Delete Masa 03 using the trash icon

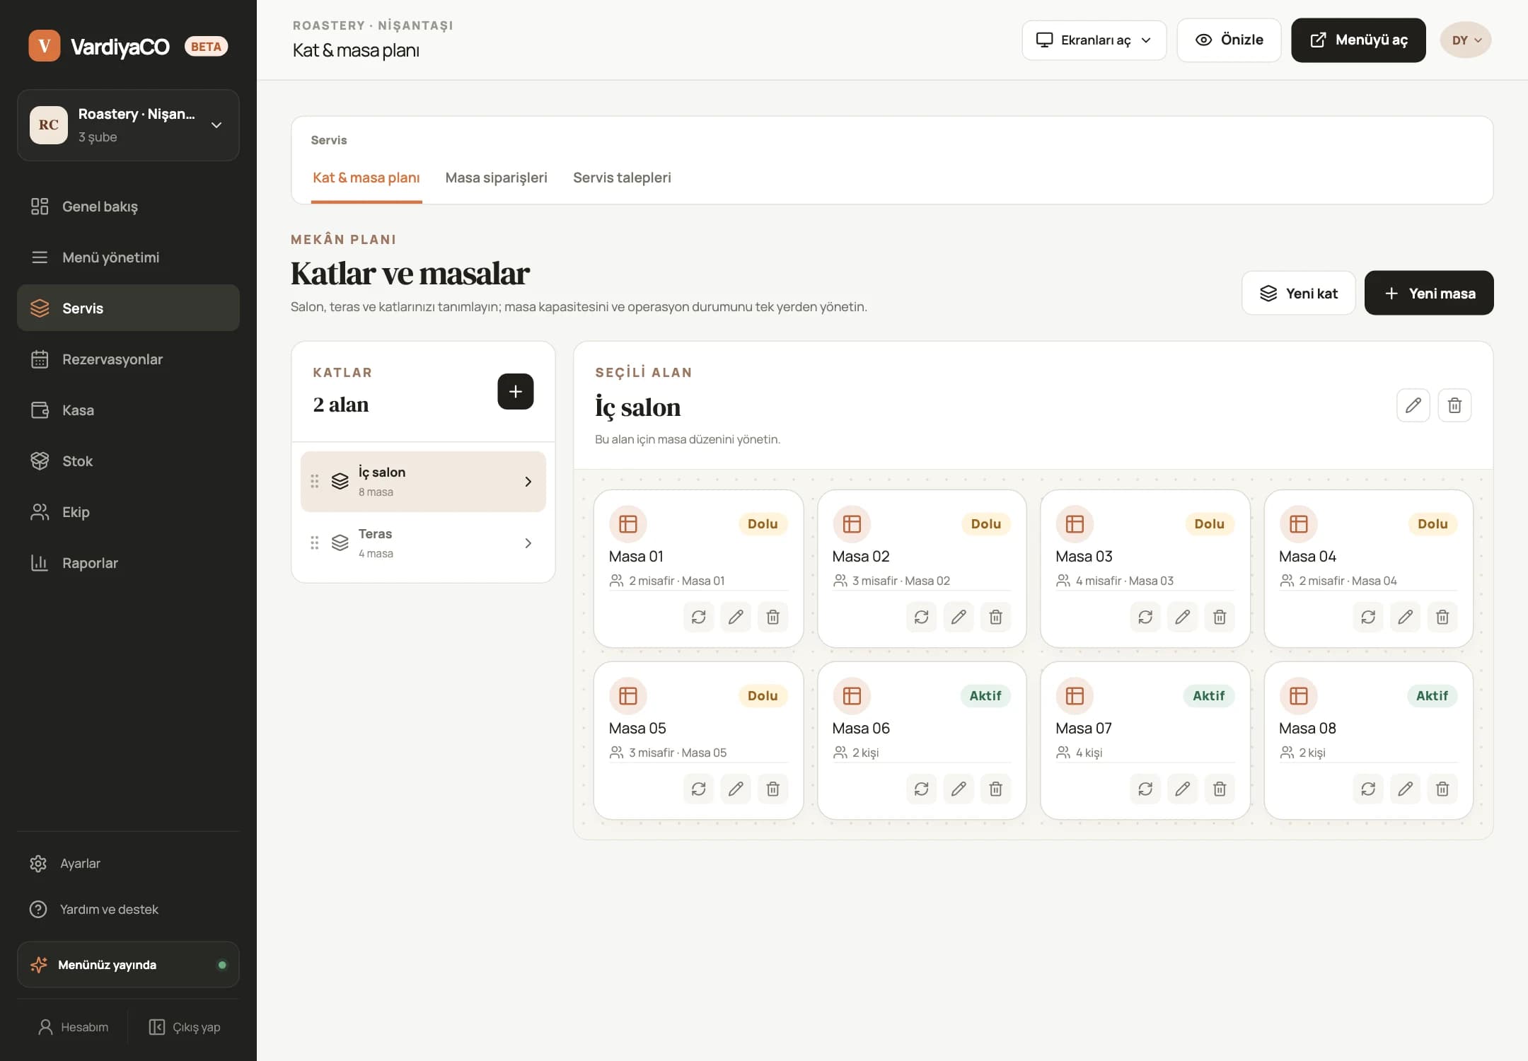(1220, 617)
